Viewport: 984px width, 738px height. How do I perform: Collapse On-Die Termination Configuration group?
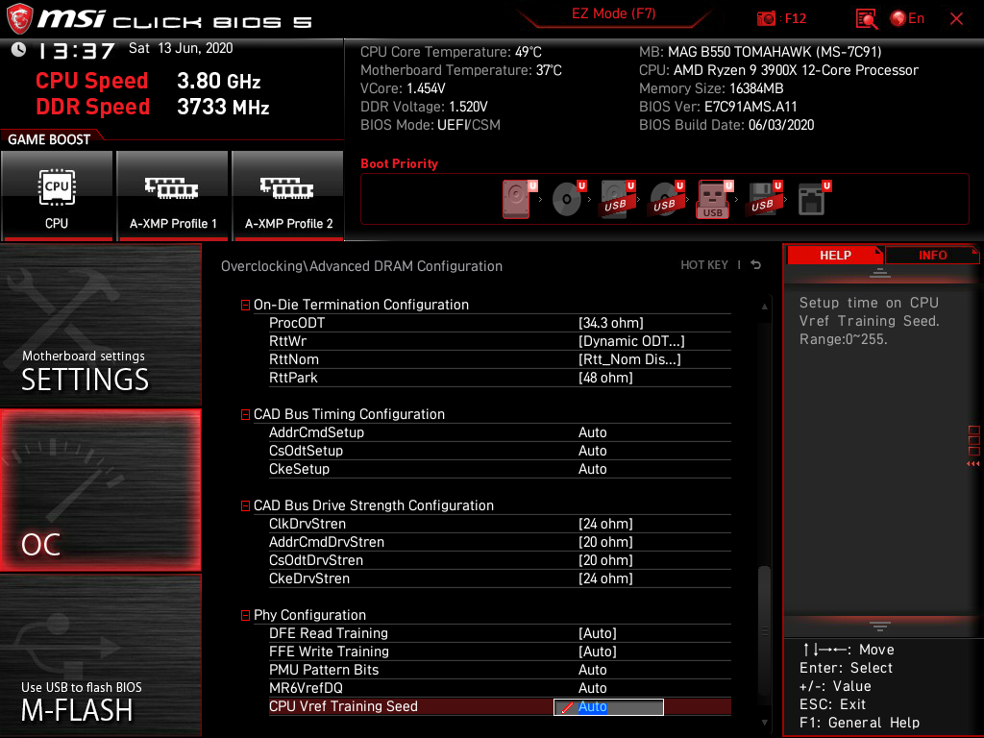click(245, 305)
